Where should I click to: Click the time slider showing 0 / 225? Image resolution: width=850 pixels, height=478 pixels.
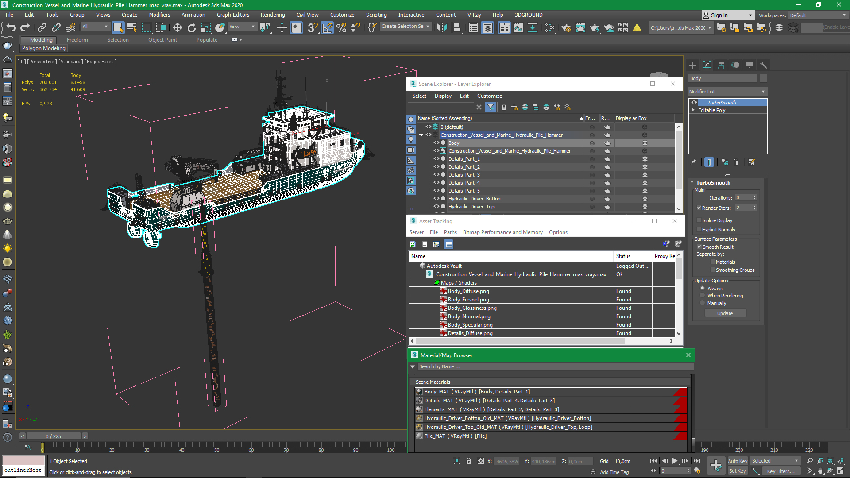point(54,436)
